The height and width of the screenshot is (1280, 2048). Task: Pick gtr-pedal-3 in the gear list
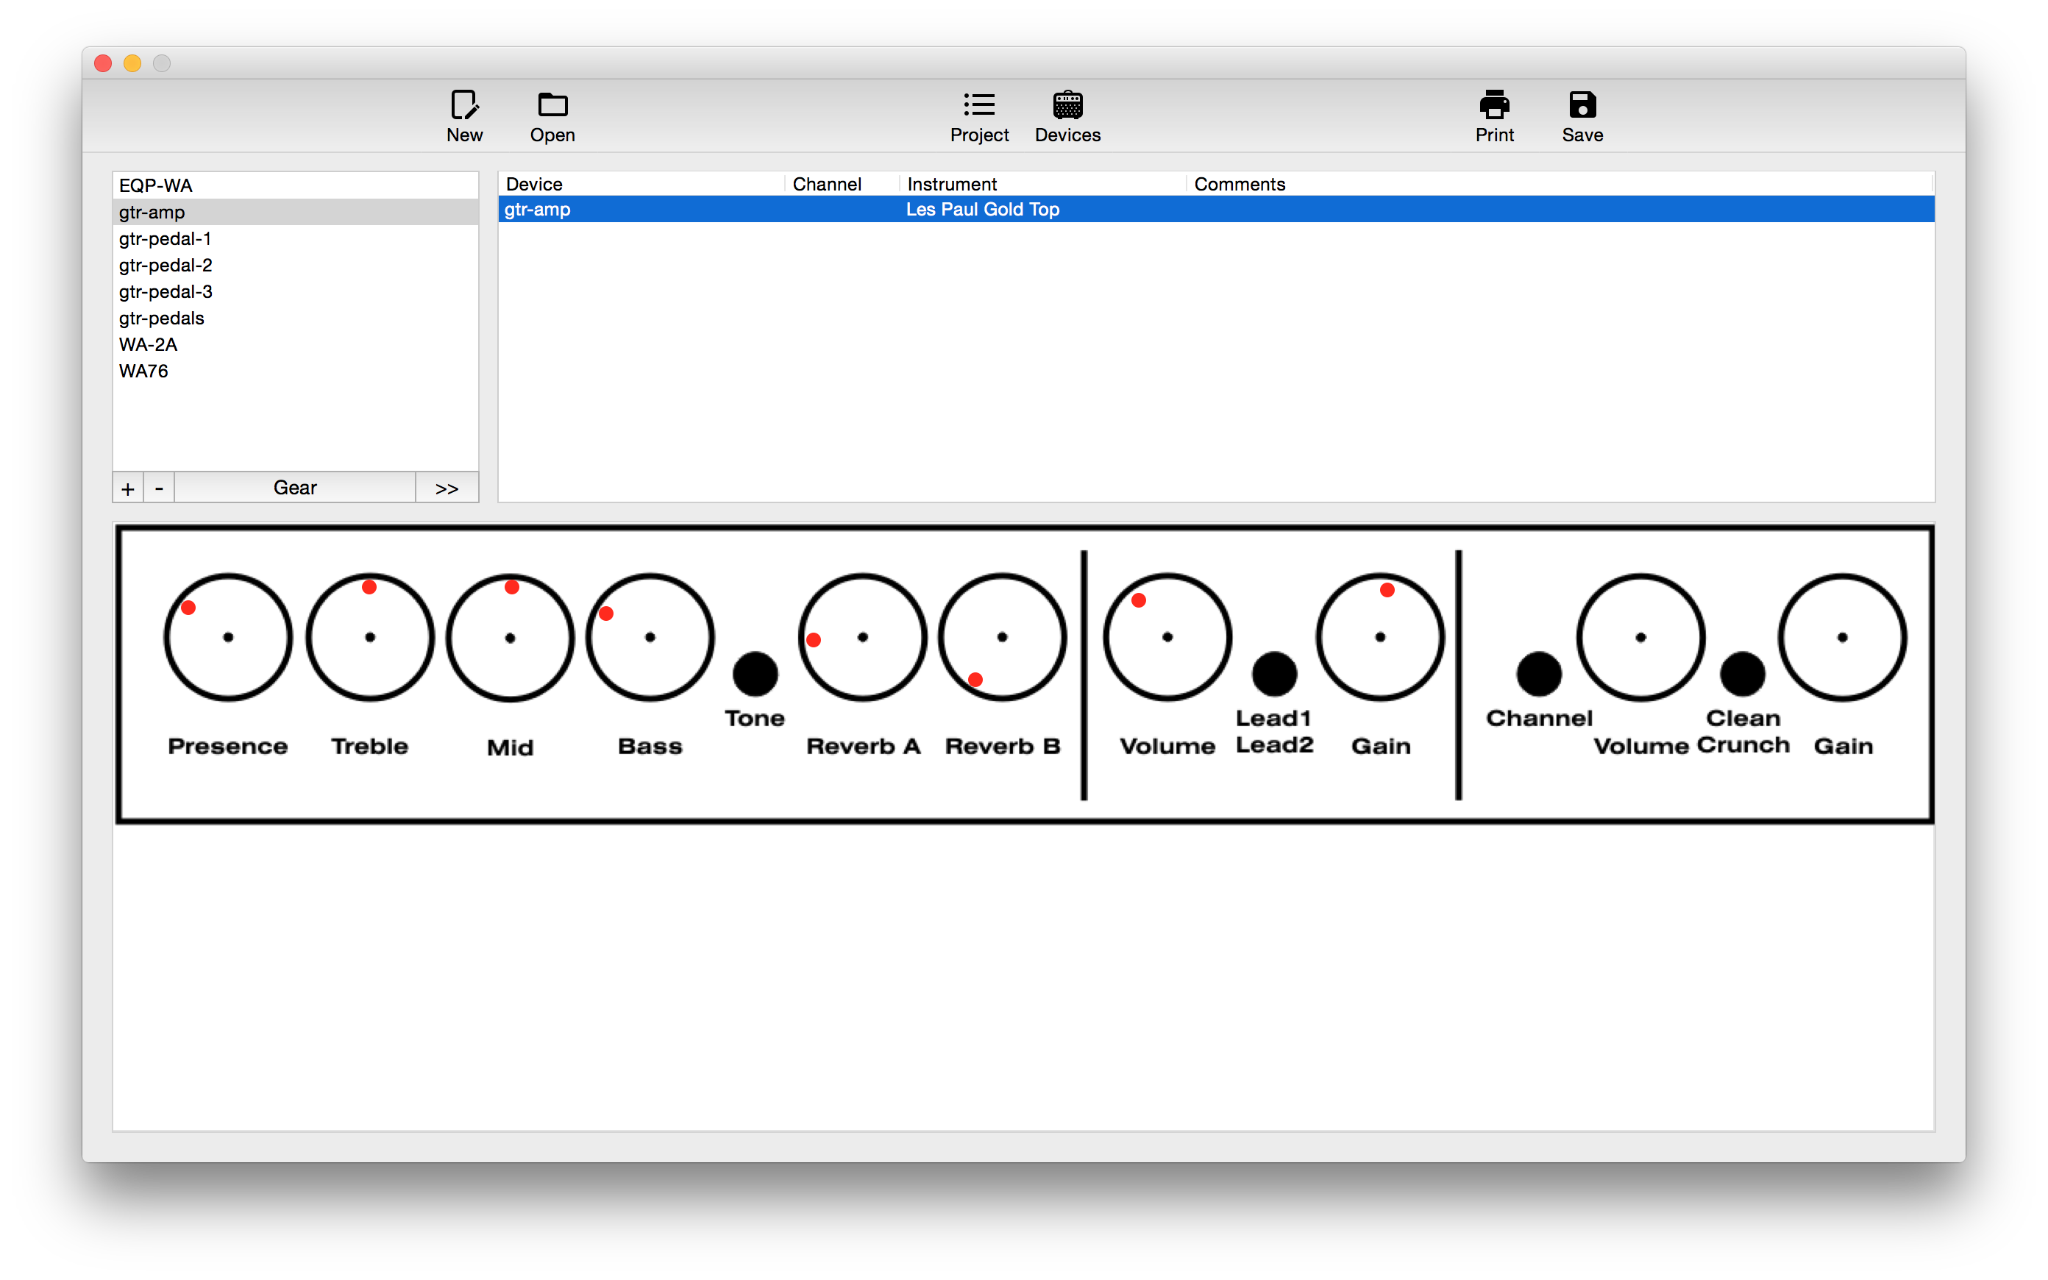[x=295, y=291]
